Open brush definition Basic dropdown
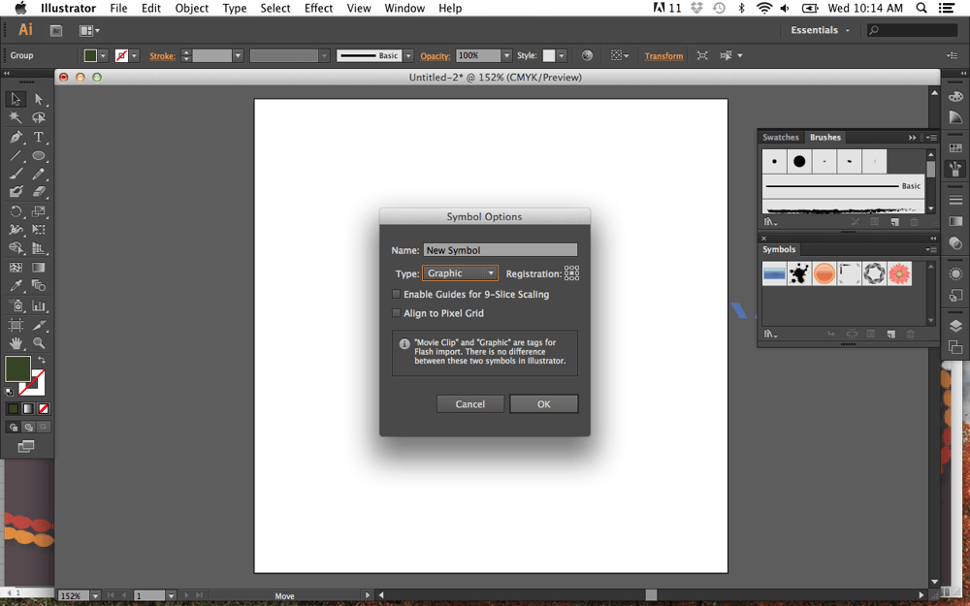970x606 pixels. (x=408, y=55)
